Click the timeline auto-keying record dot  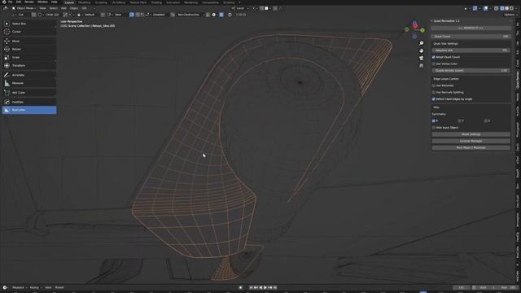[x=241, y=287]
